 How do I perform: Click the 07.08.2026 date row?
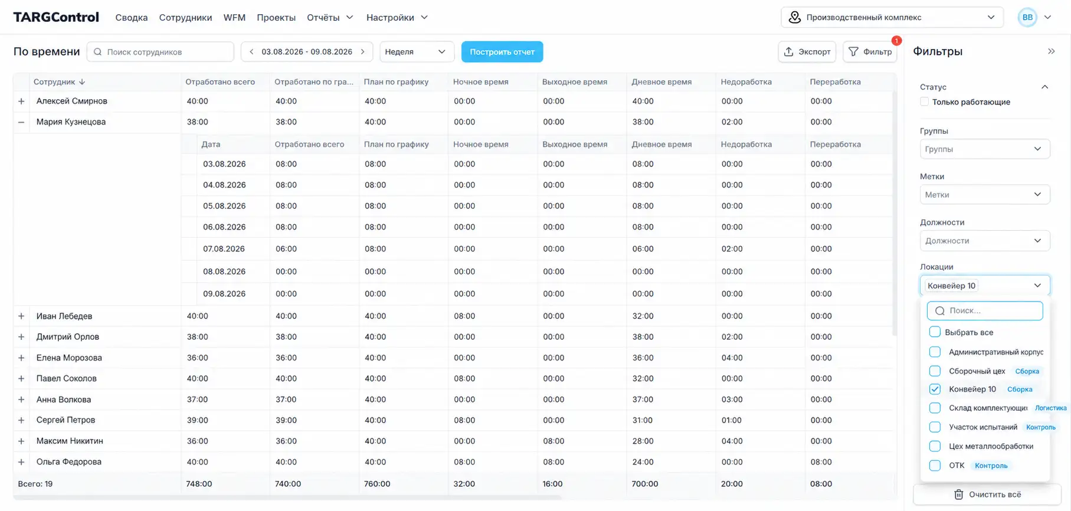point(537,249)
